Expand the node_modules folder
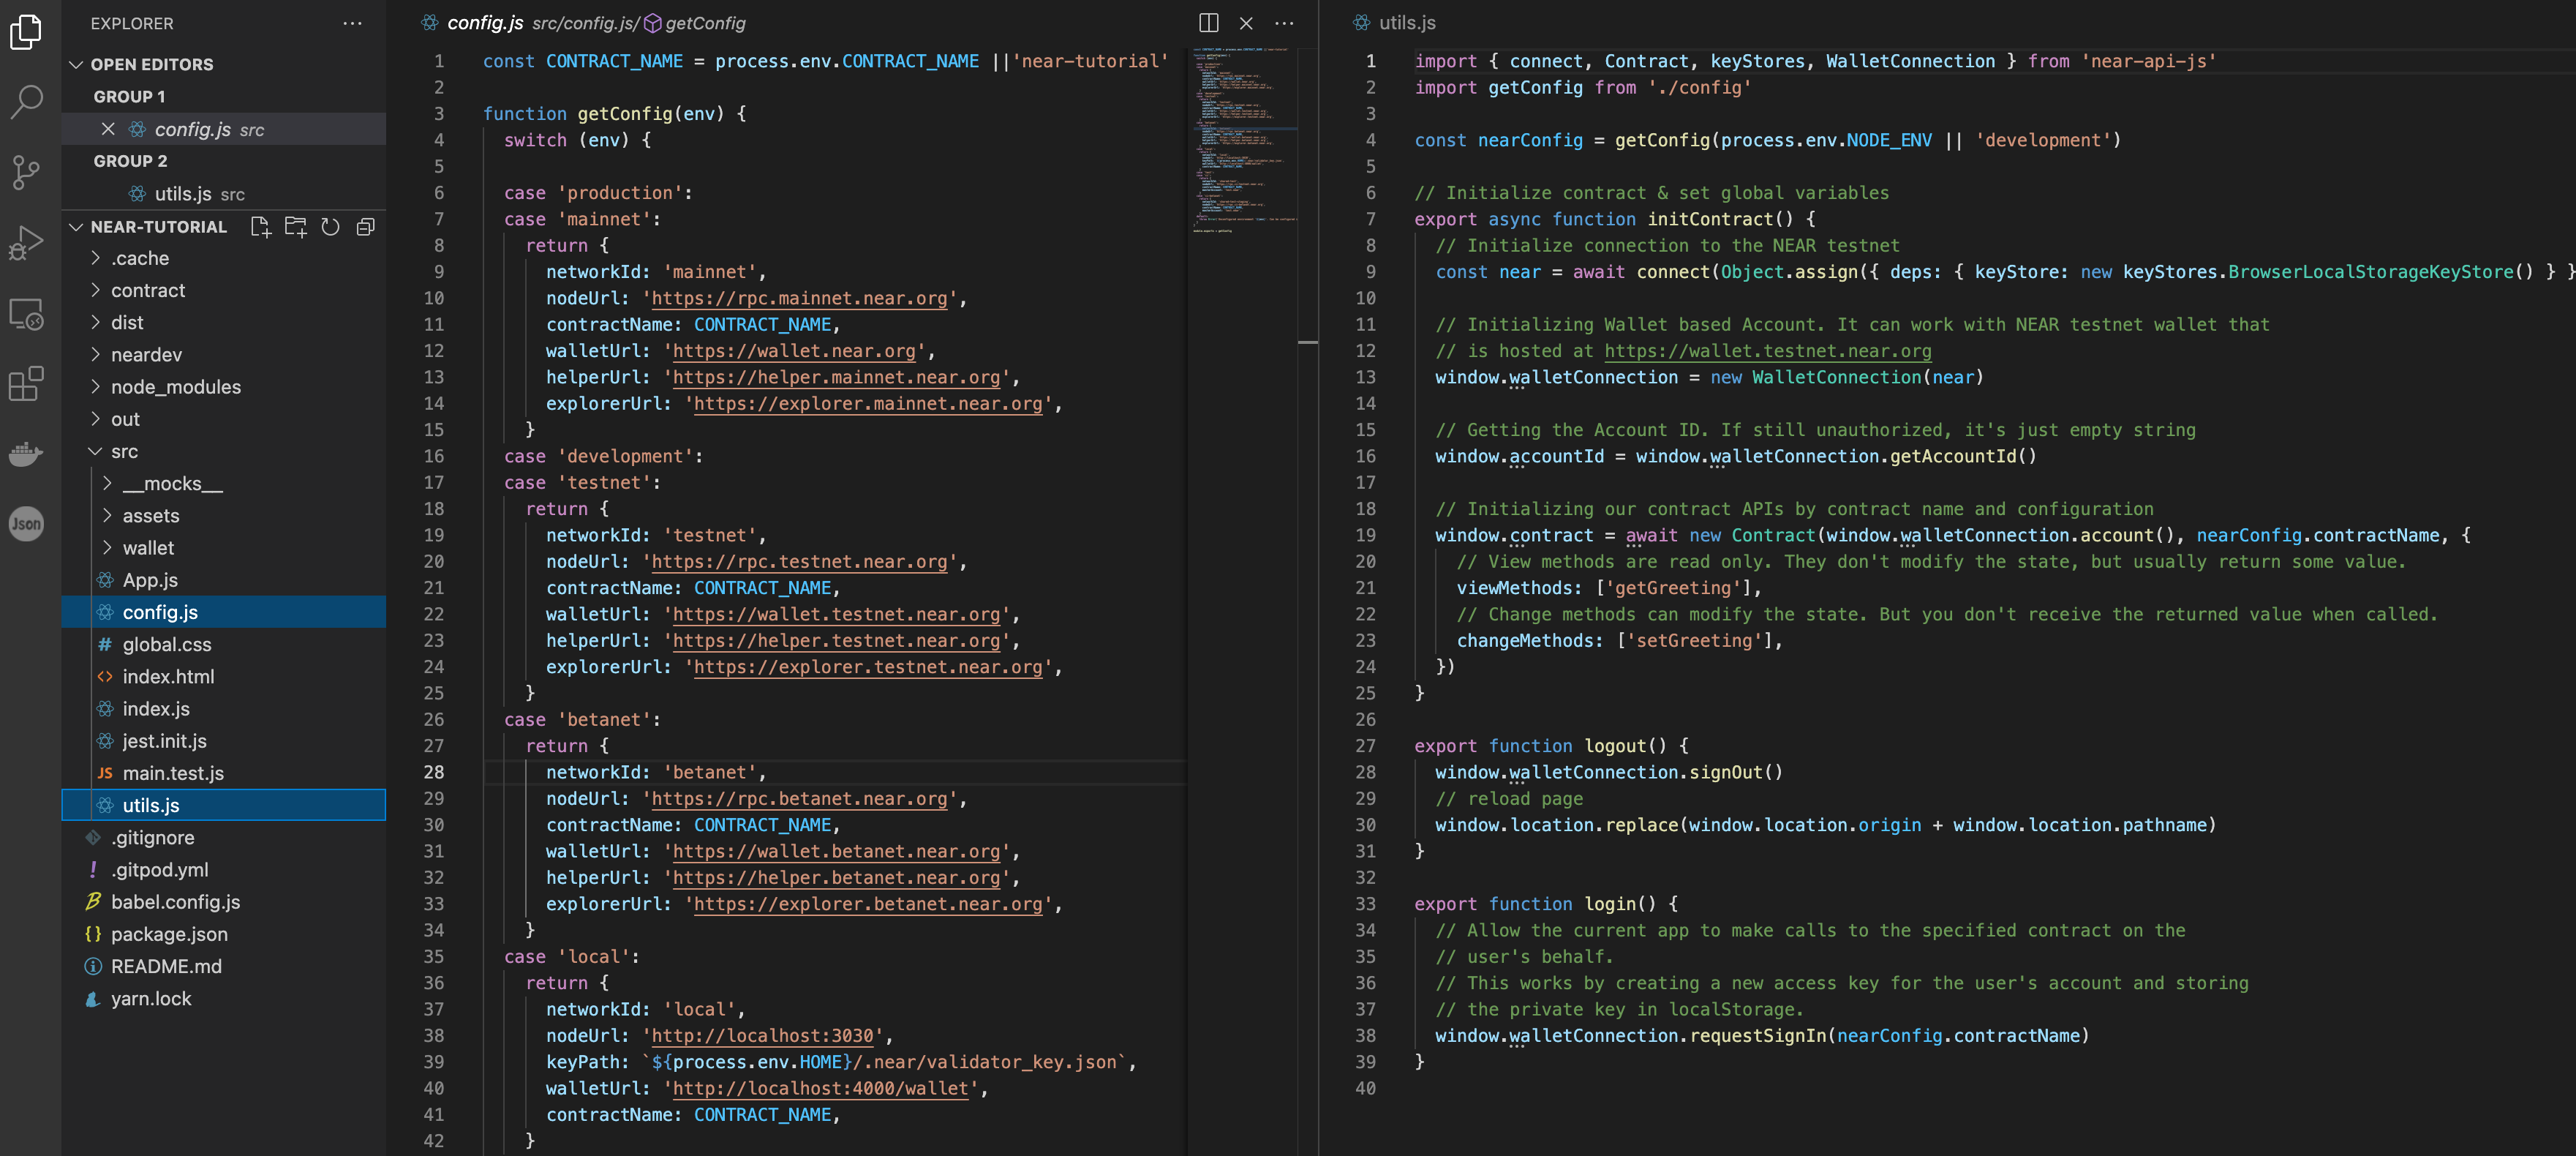Screen dimensions: 2576x1156 (176, 387)
